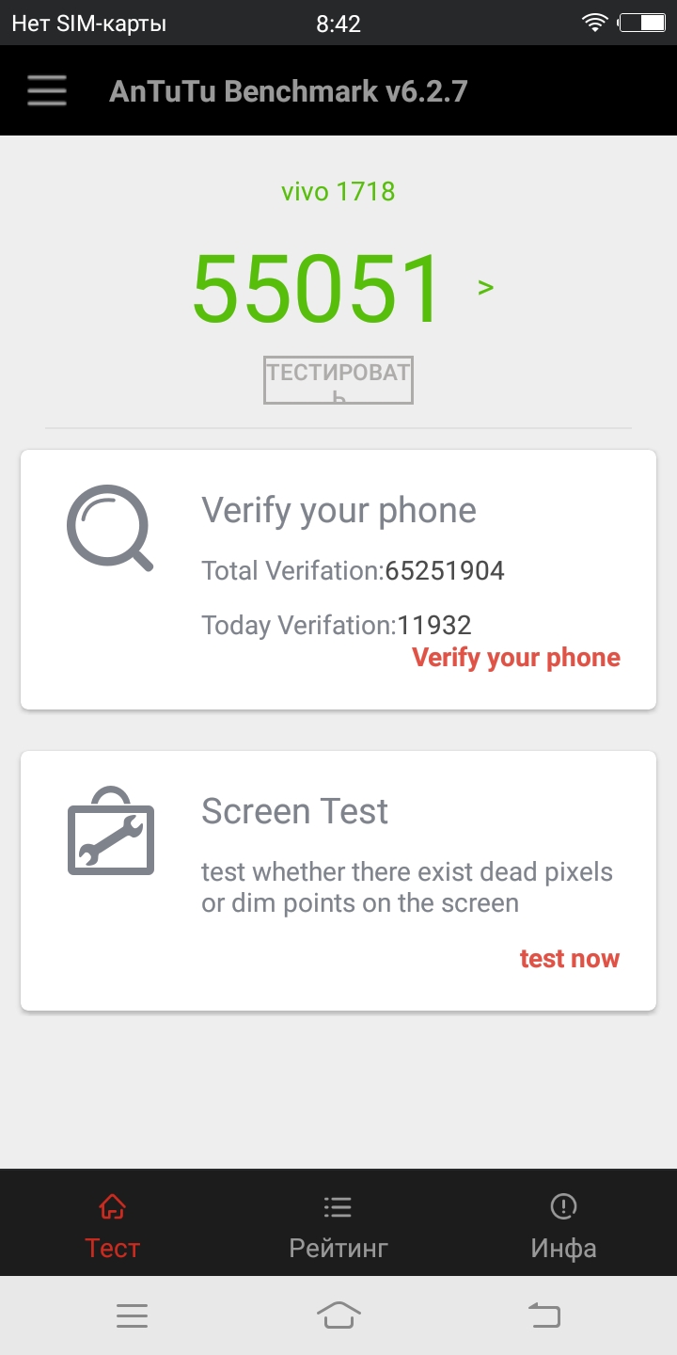Switch to the Тест tab
The image size is (677, 1355).
[113, 1226]
